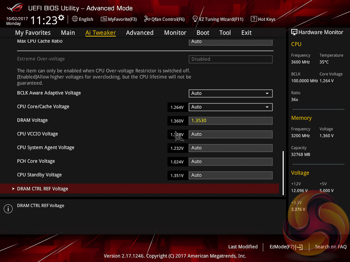The image size is (350, 262).
Task: Click the Hardware Monitor screen icon
Action: (294, 32)
